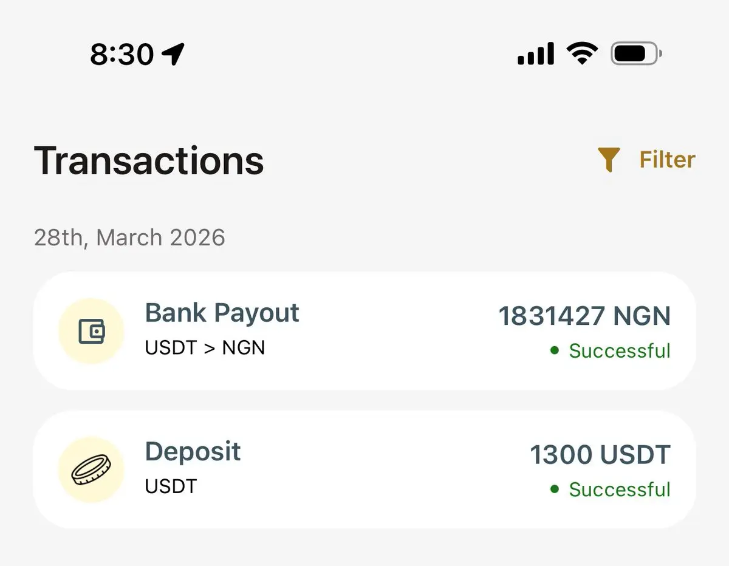Viewport: 729px width, 566px height.
Task: Tap green dot beside Bank Payout status
Action: (x=554, y=350)
